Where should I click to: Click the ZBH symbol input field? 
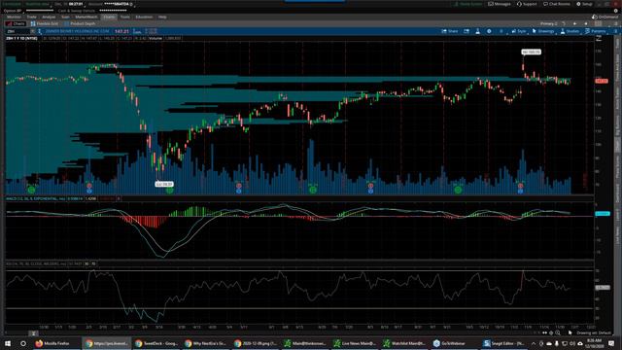[x=17, y=31]
